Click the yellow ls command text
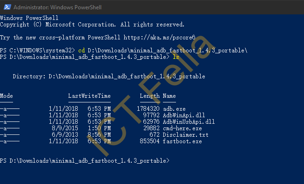The height and width of the screenshot is (184, 304). coord(176,57)
